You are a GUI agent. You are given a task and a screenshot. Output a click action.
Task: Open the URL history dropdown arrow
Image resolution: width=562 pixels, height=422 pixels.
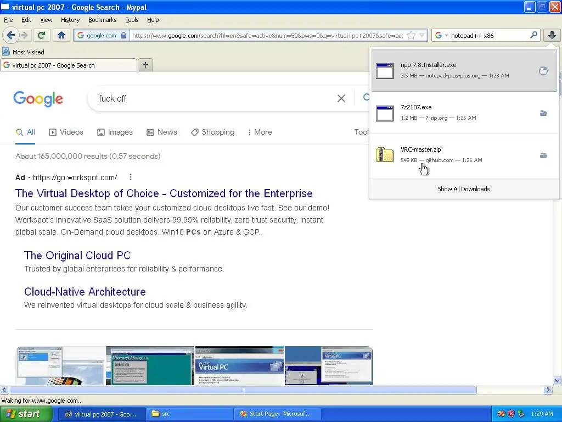(422, 35)
